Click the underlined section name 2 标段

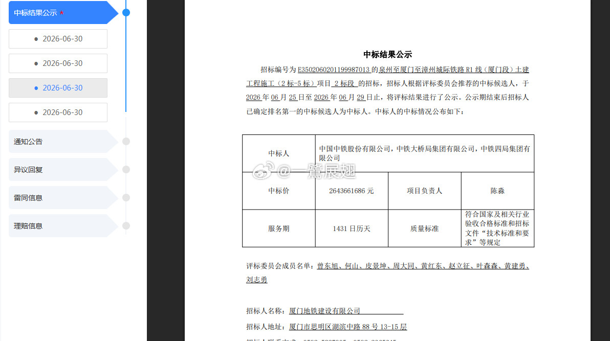click(344, 84)
